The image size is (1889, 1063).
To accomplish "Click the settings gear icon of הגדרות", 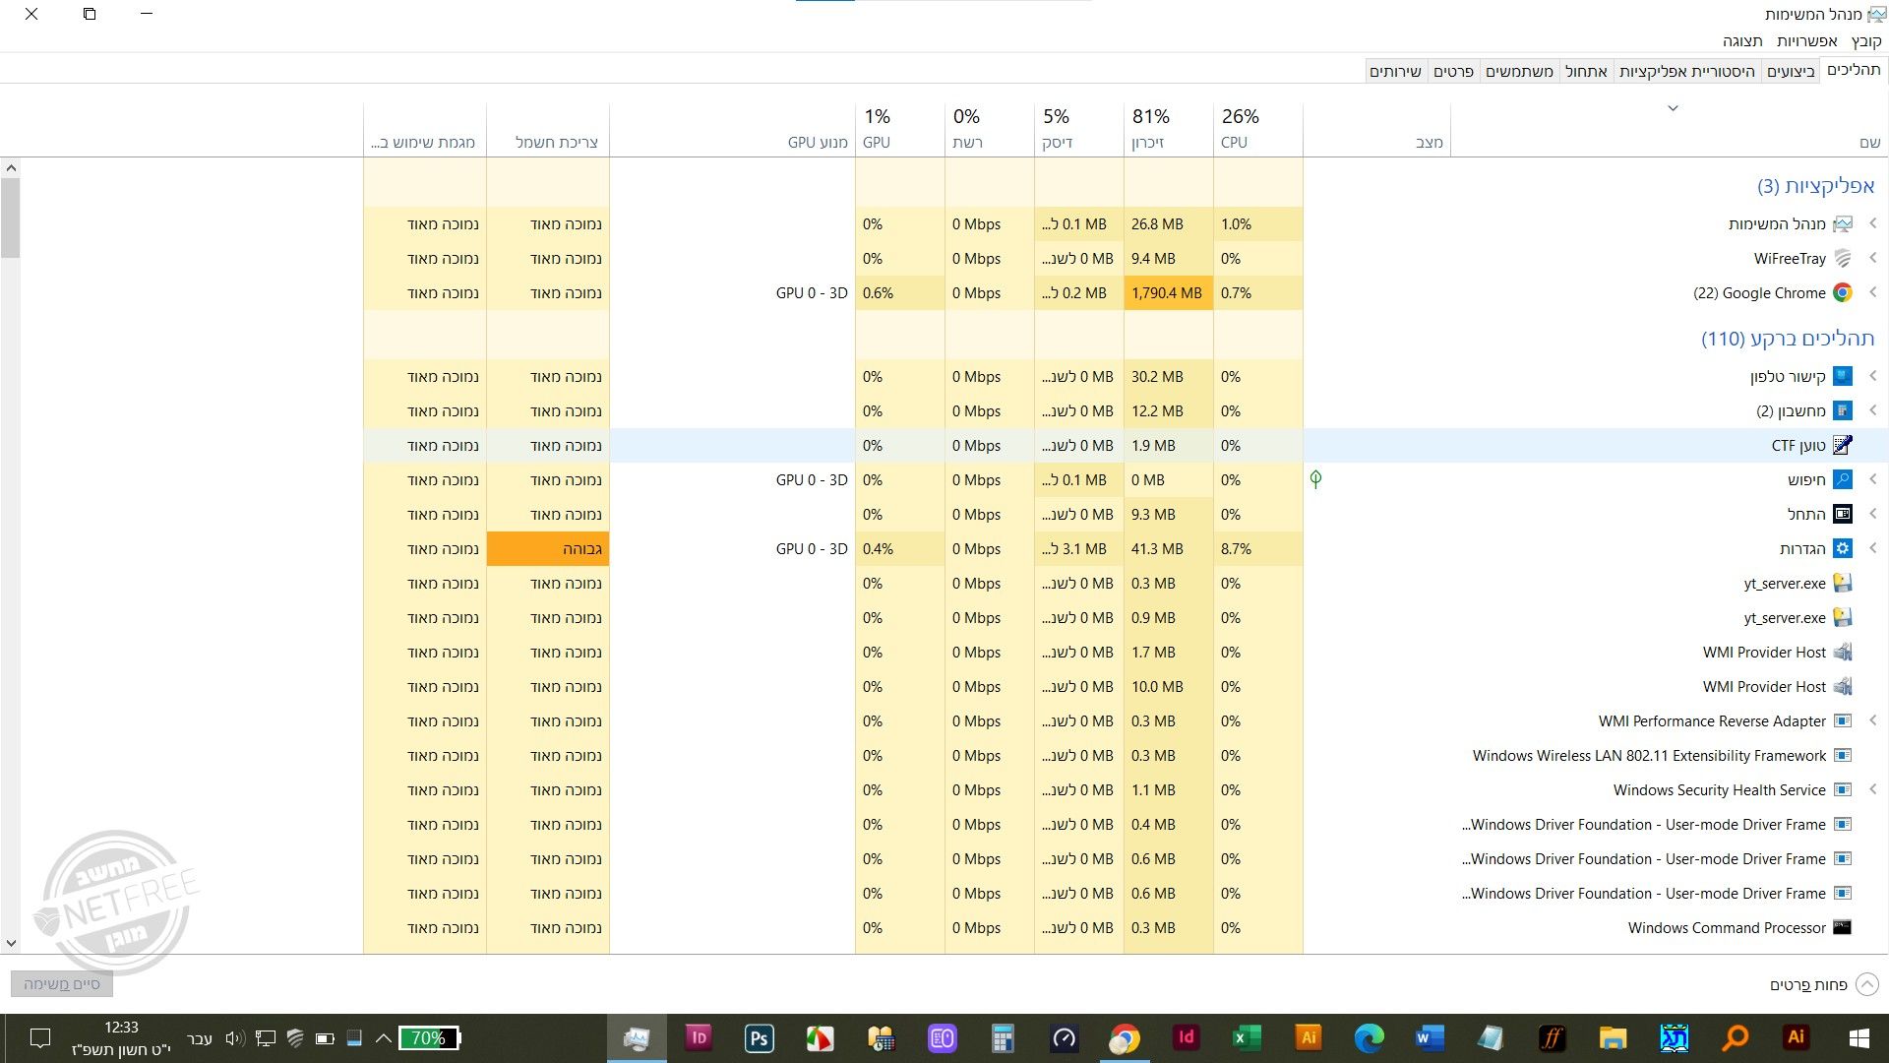I will [1843, 548].
